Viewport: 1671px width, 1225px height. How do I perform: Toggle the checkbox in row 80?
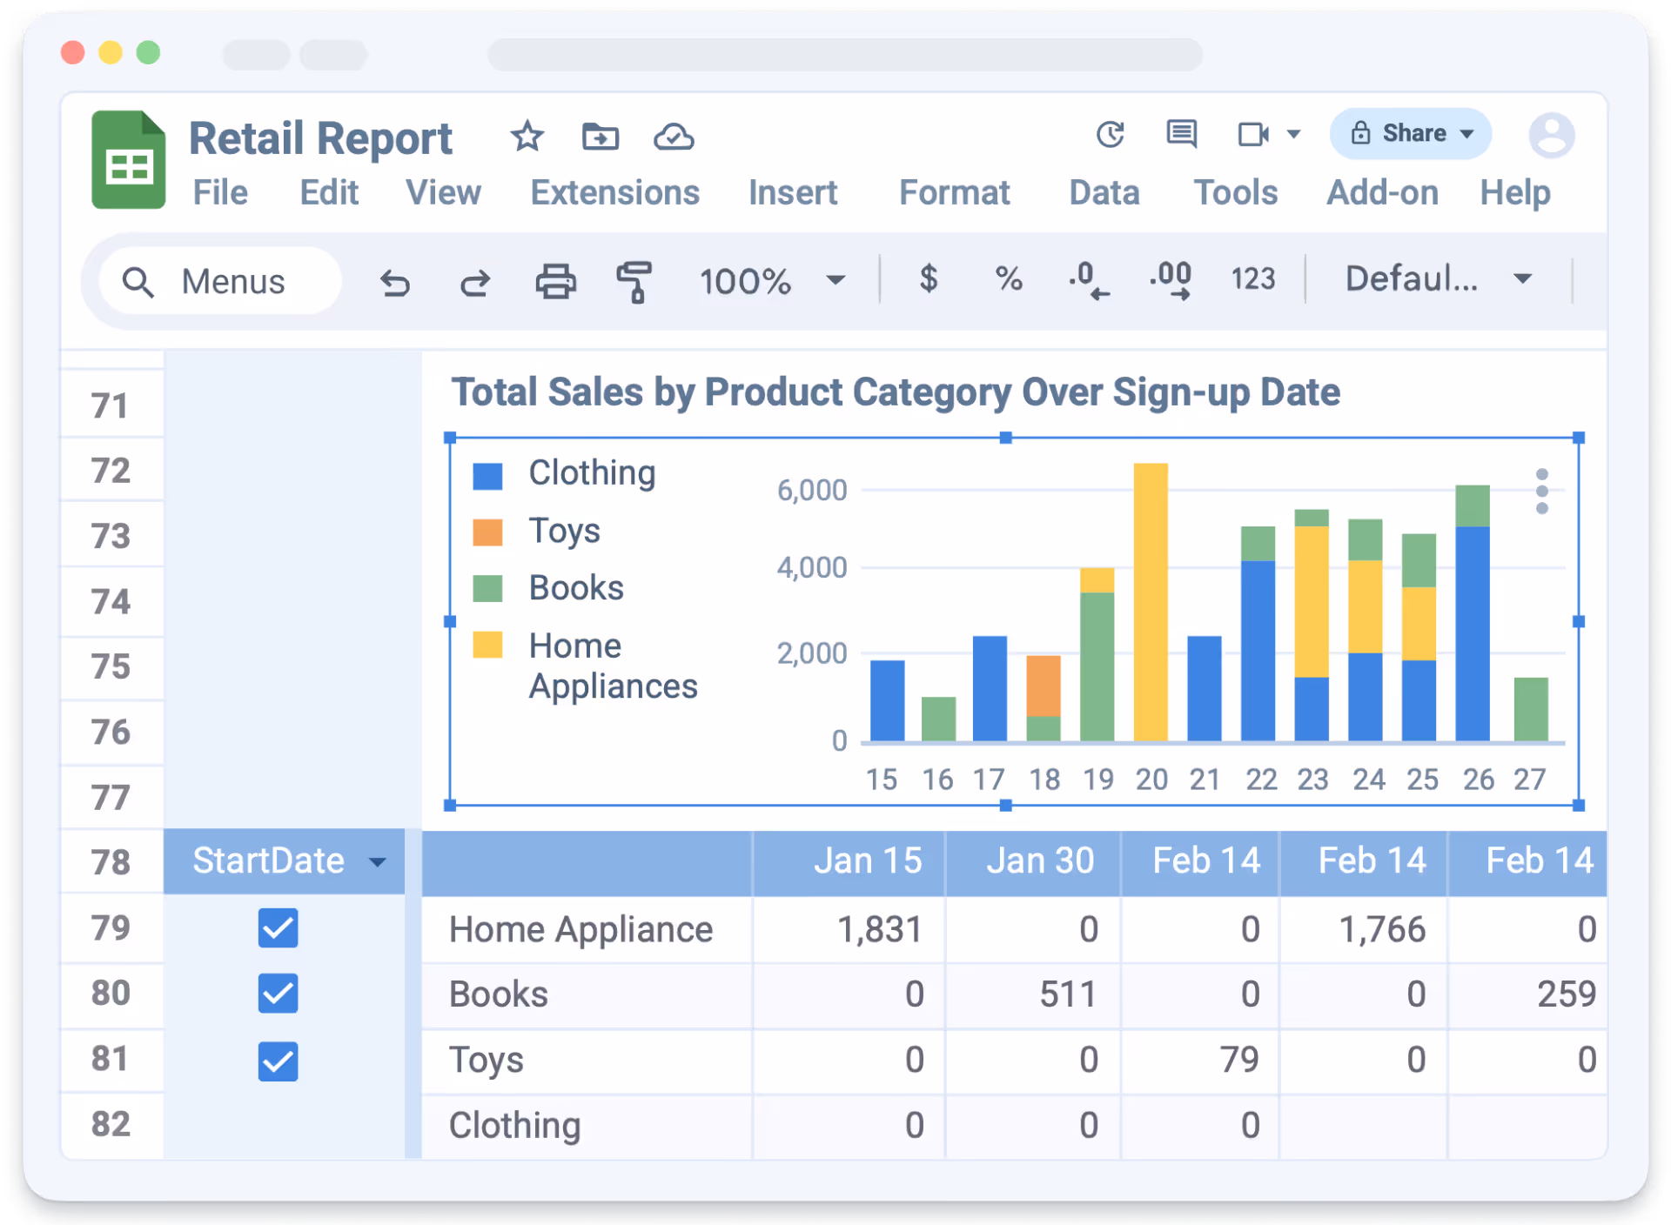(x=278, y=993)
